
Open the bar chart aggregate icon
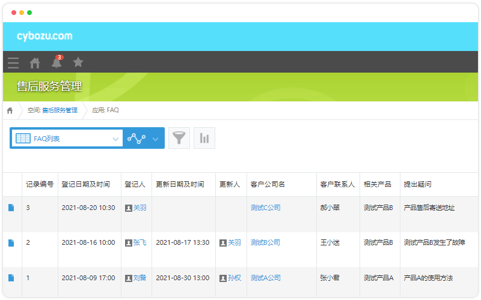click(x=204, y=138)
